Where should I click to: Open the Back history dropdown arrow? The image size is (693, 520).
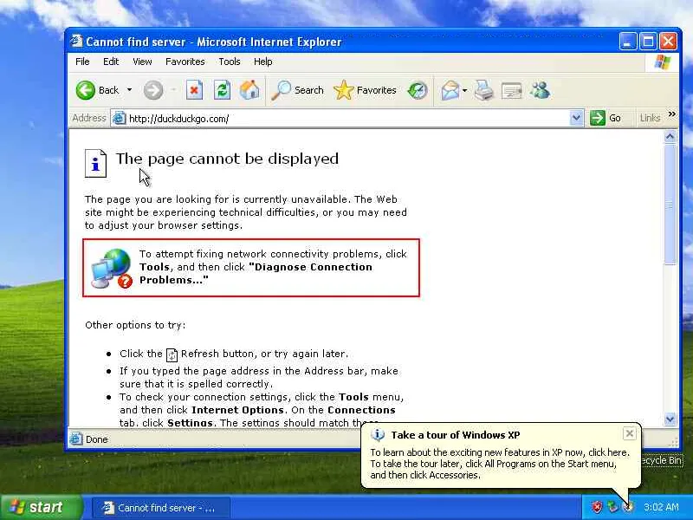point(129,90)
